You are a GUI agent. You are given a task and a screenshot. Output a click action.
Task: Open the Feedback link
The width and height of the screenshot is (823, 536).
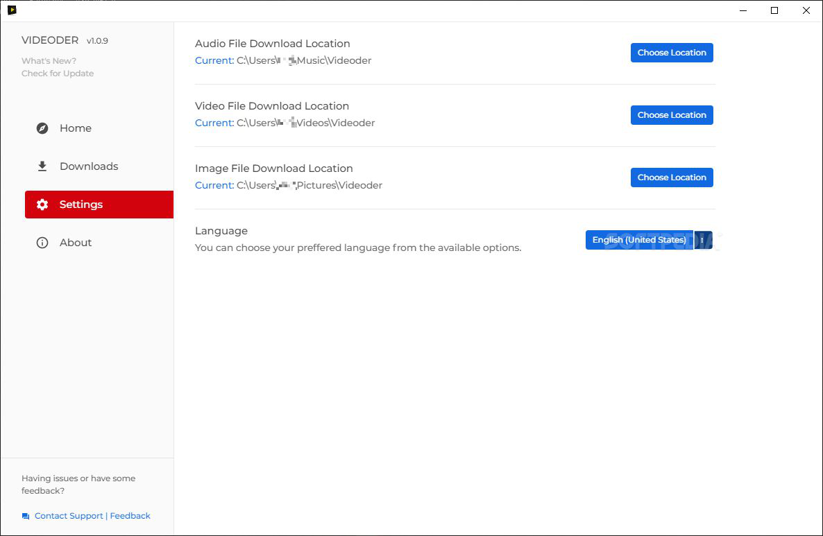[130, 516]
